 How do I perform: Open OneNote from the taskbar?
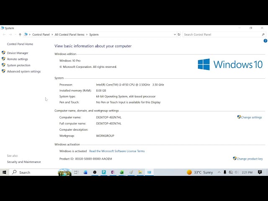pyautogui.click(x=113, y=172)
